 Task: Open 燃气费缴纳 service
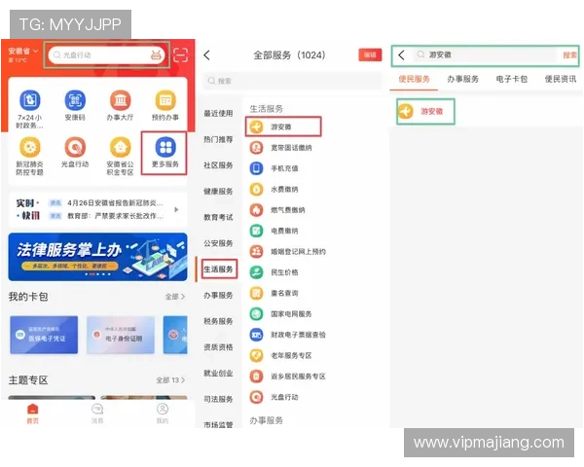coord(277,210)
